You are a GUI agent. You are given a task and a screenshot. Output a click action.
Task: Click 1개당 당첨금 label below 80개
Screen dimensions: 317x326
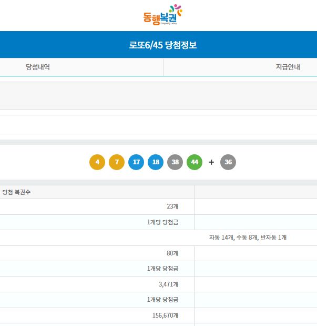click(x=163, y=269)
